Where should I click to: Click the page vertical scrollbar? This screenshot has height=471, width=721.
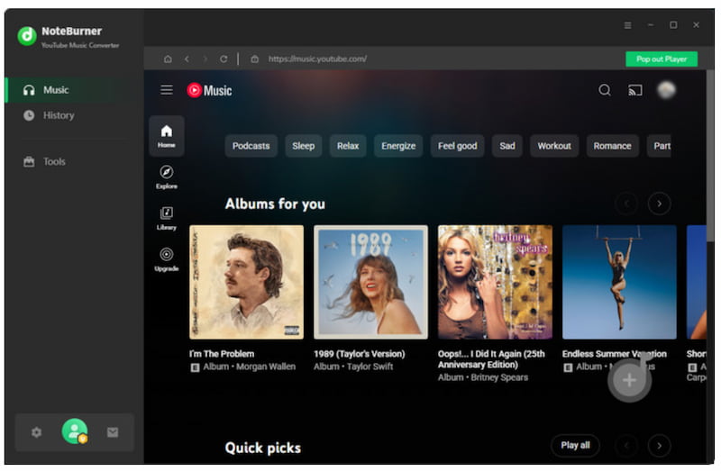(710, 156)
